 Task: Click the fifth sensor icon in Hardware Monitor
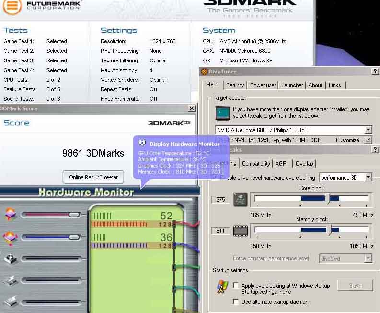[11, 301]
